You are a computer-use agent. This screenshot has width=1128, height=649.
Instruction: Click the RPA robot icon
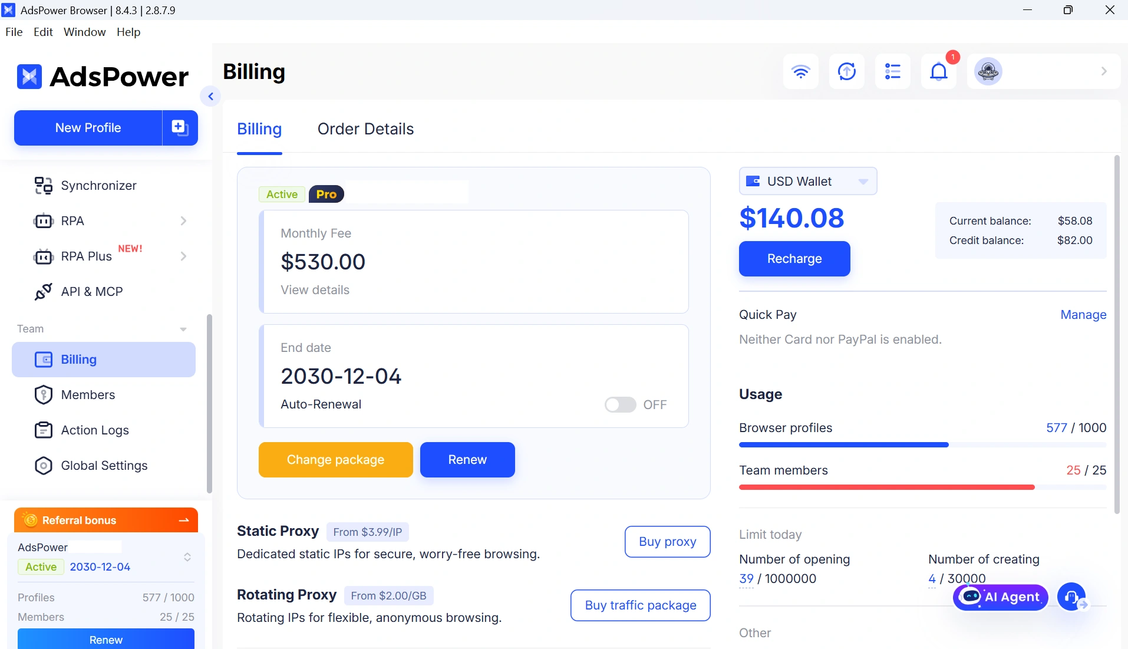43,221
